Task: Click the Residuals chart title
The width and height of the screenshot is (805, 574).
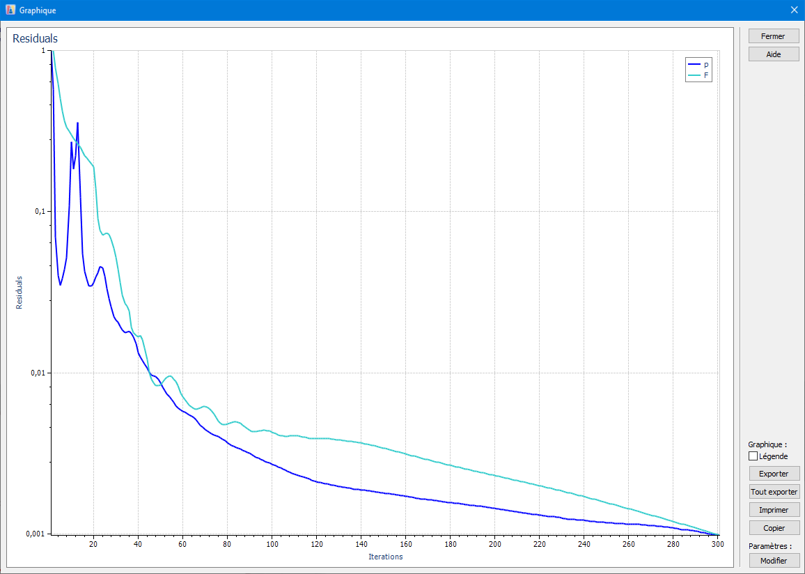Action: [x=35, y=38]
